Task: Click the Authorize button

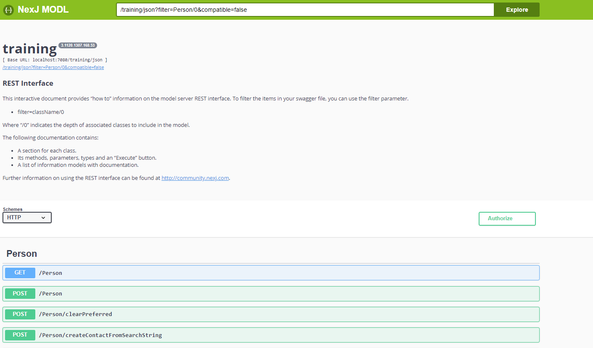Action: click(507, 219)
